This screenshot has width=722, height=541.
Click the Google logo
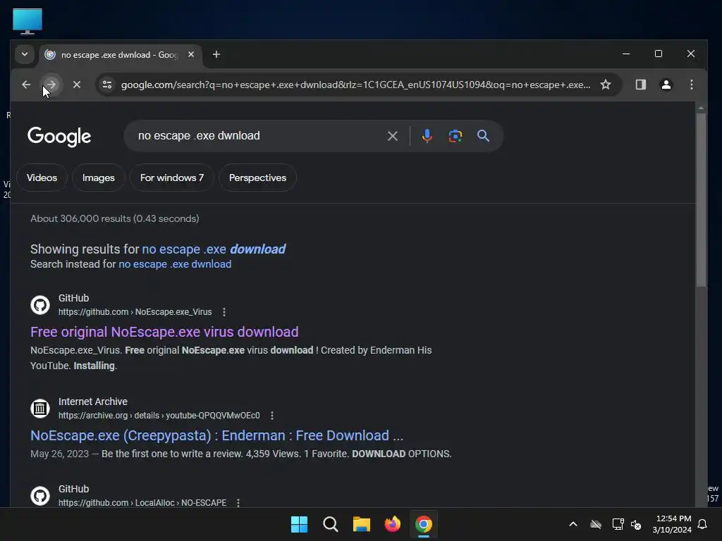[59, 137]
